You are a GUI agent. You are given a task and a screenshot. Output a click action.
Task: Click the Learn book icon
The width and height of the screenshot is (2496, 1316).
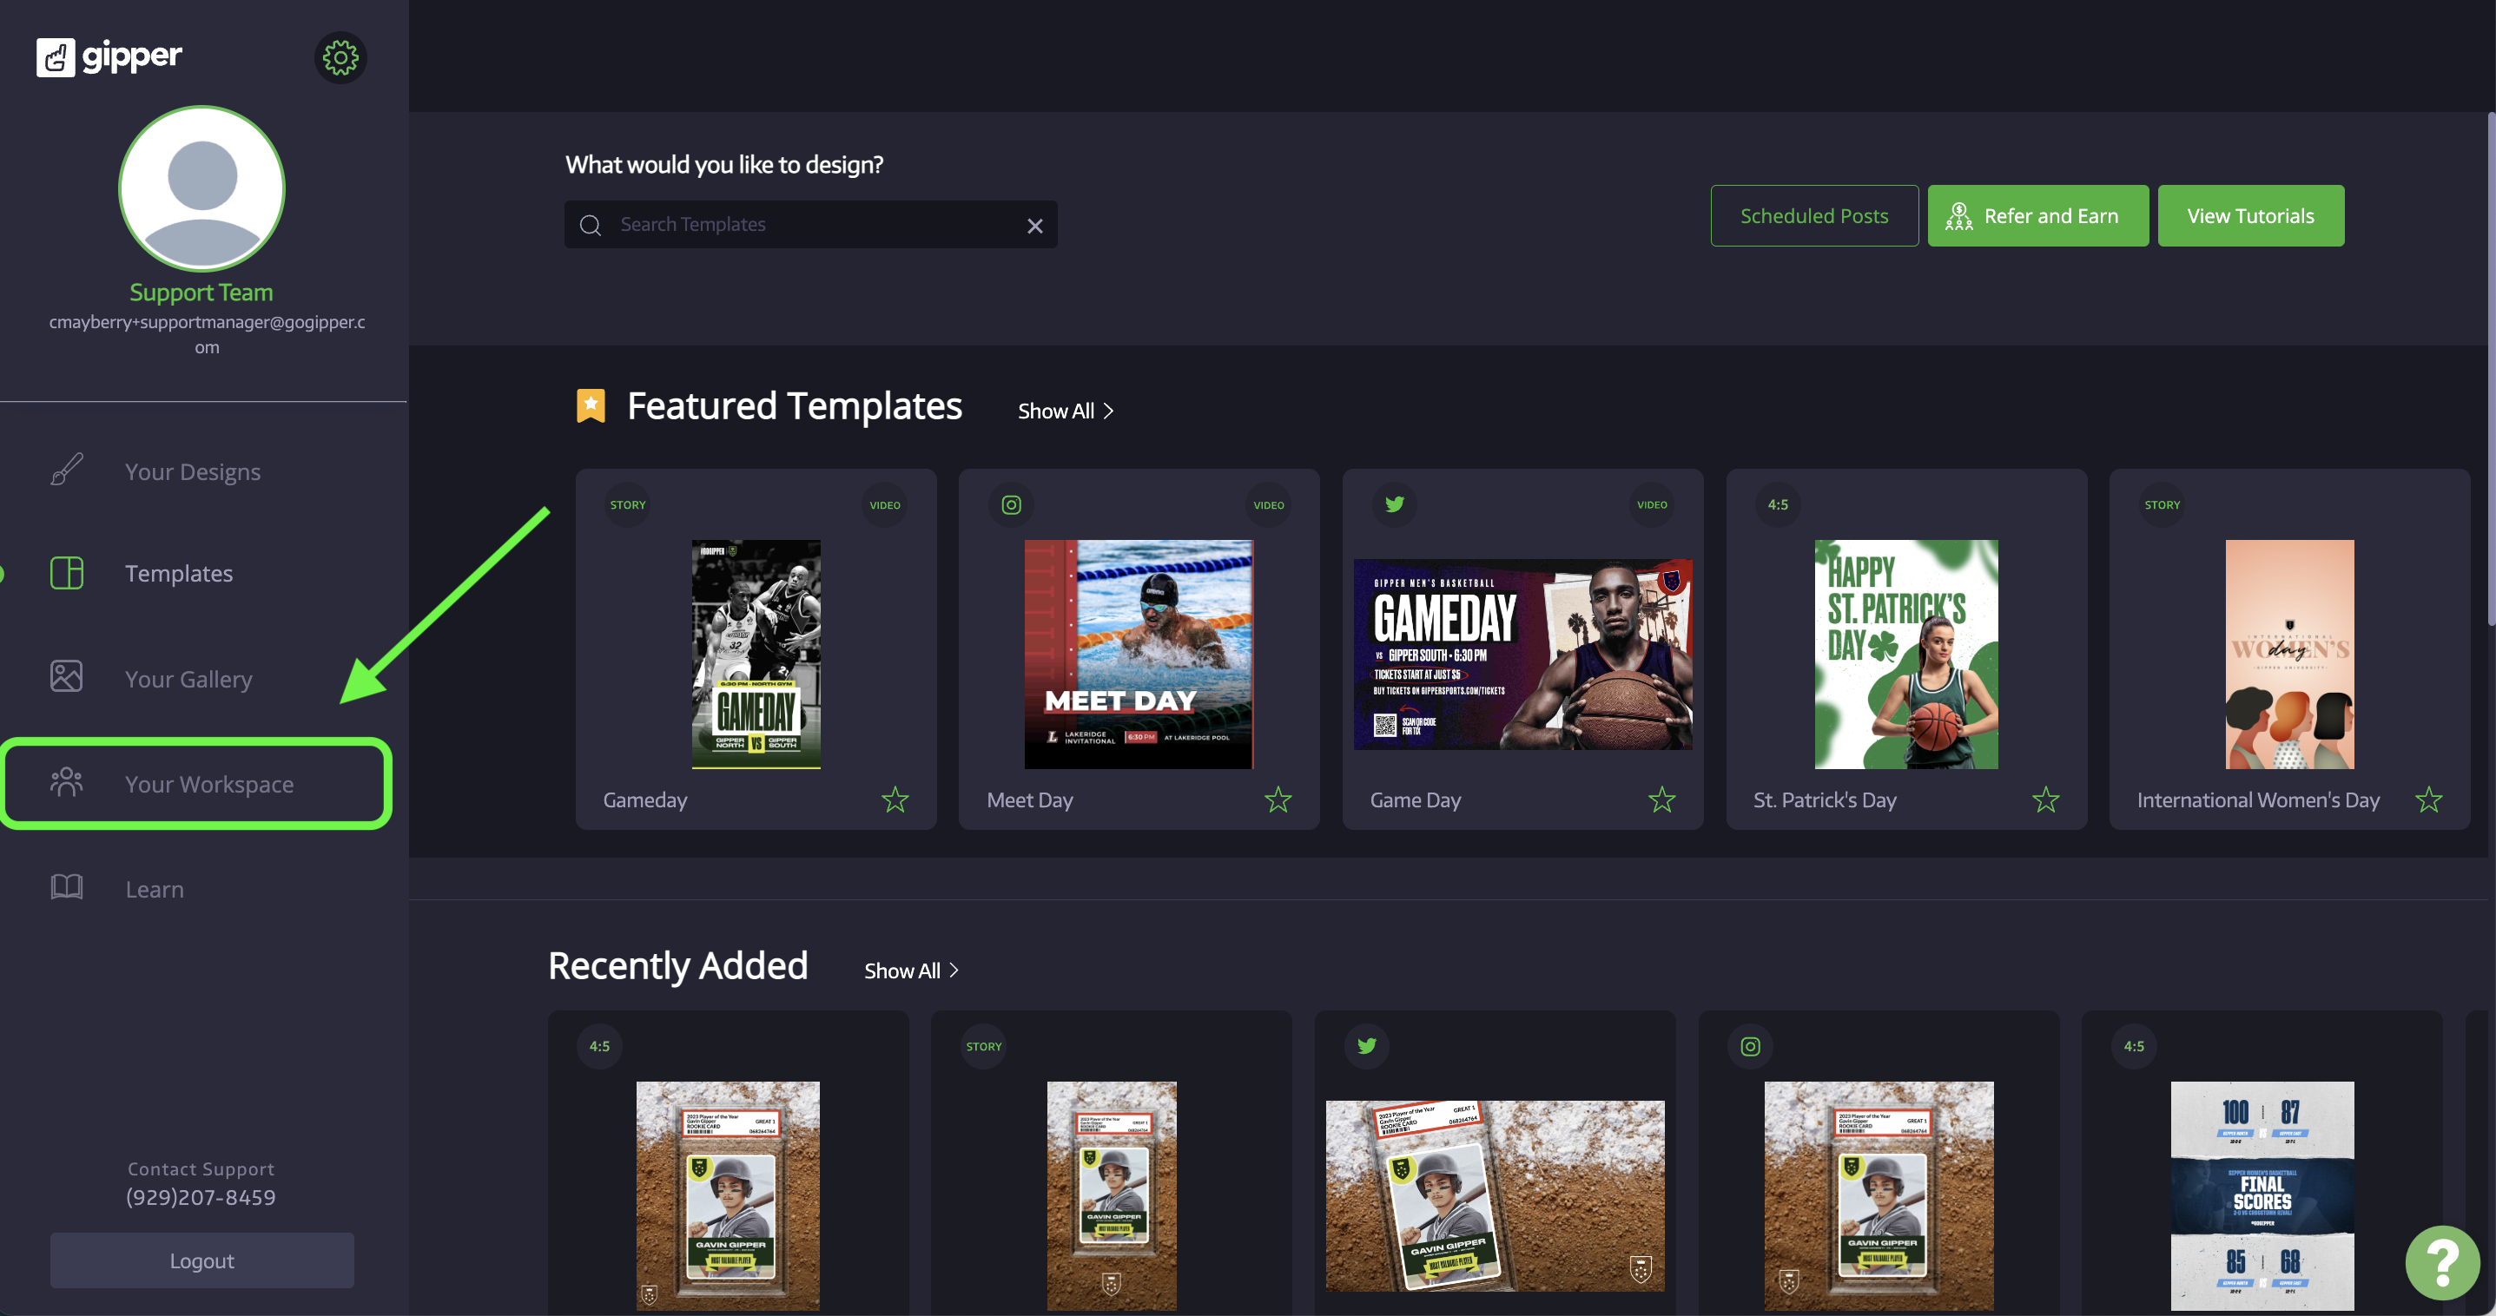[x=66, y=886]
